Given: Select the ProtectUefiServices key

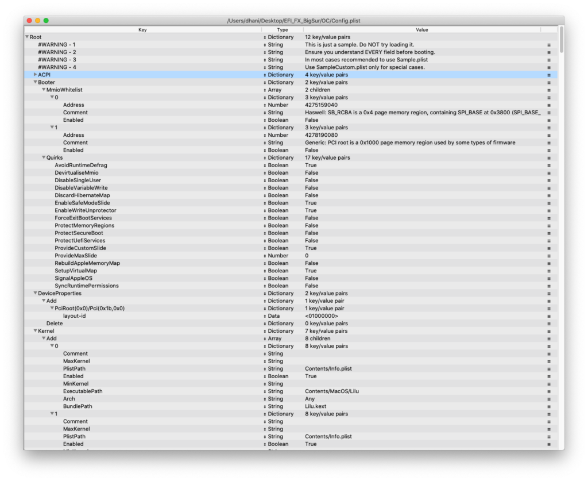Looking at the screenshot, I should (80, 240).
